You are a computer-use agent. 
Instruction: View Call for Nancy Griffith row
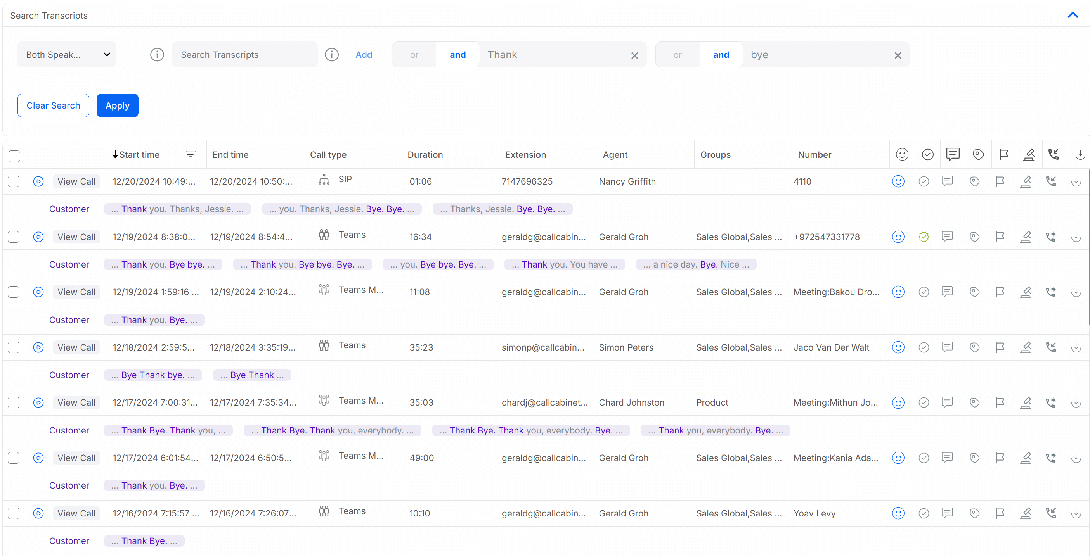click(x=76, y=181)
